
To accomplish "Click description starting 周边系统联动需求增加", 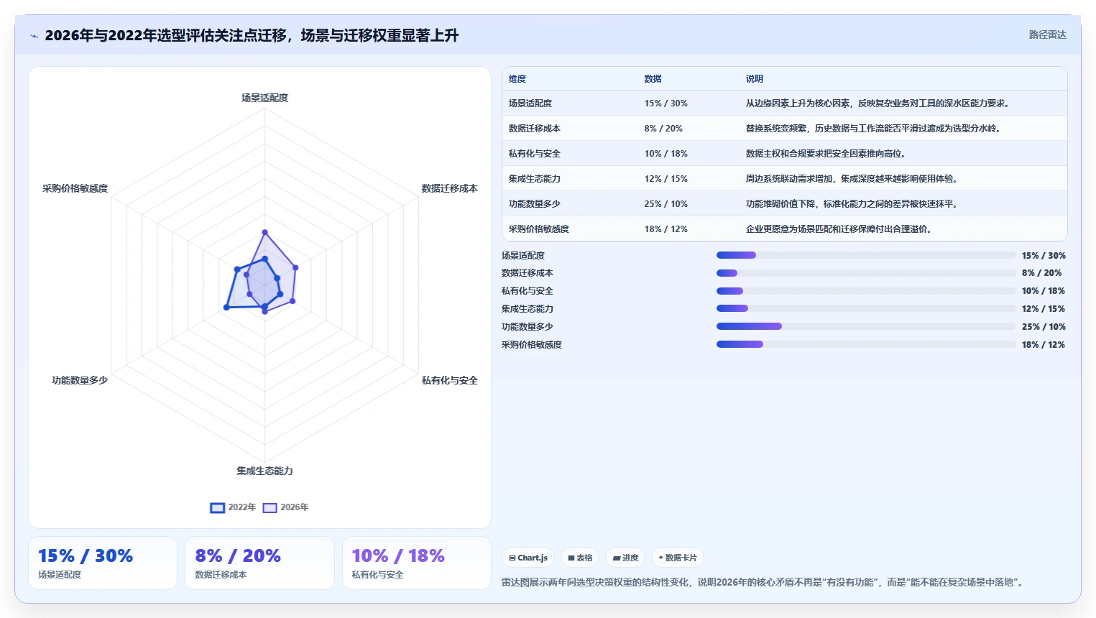I will tap(853, 179).
